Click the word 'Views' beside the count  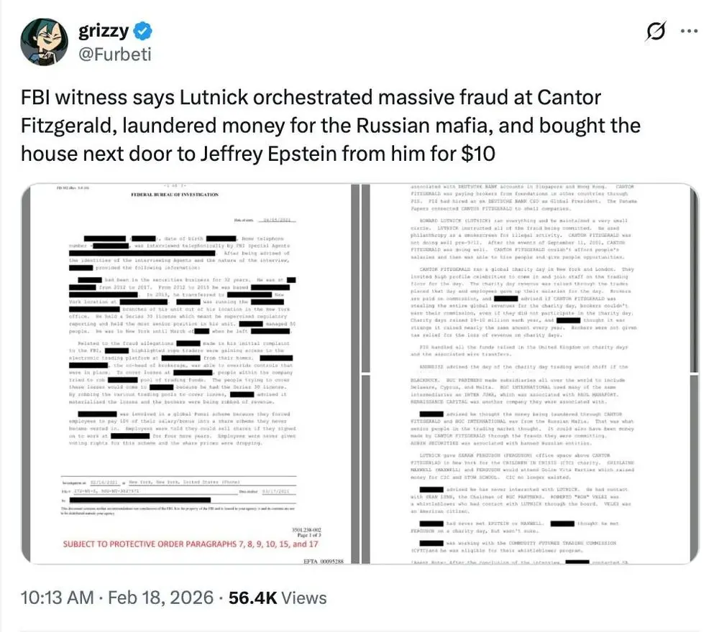click(303, 598)
